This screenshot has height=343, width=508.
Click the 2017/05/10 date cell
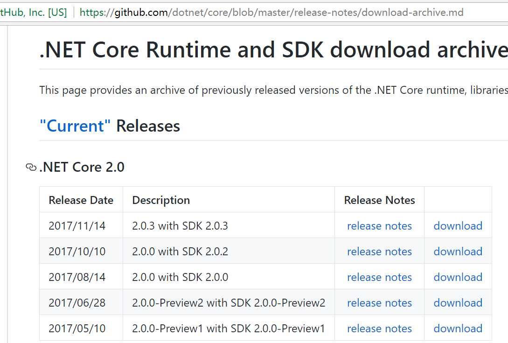tap(77, 329)
